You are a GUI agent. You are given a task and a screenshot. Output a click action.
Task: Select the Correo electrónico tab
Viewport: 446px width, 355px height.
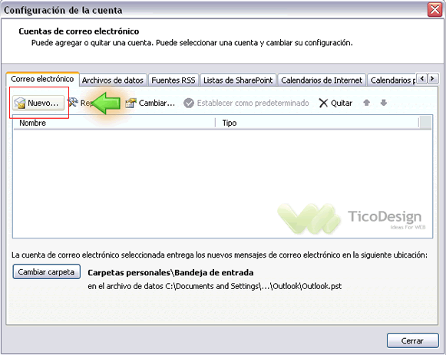pos(42,79)
